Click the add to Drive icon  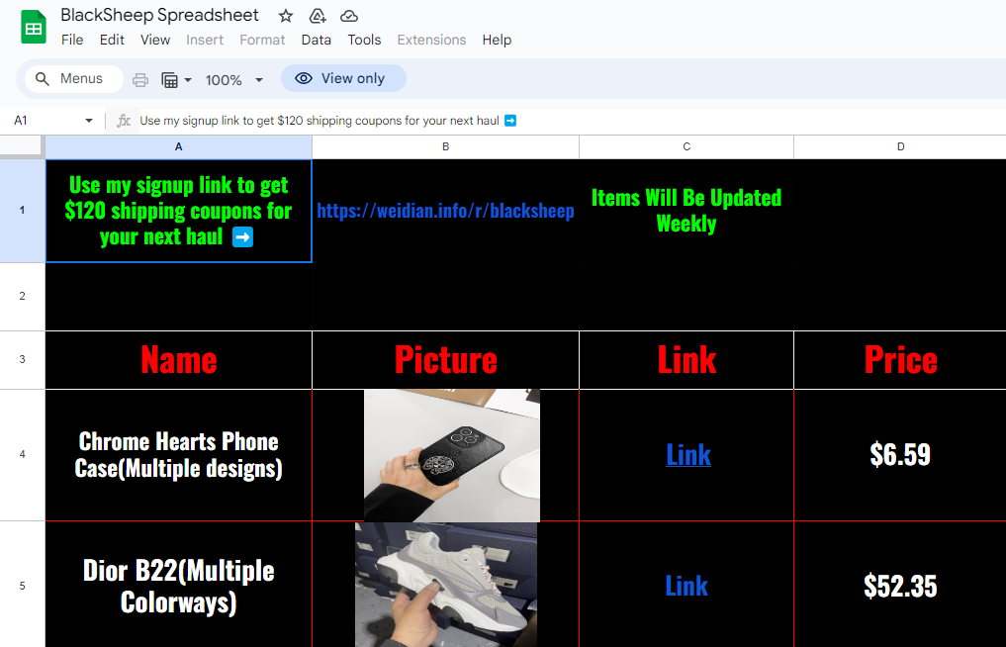tap(317, 16)
